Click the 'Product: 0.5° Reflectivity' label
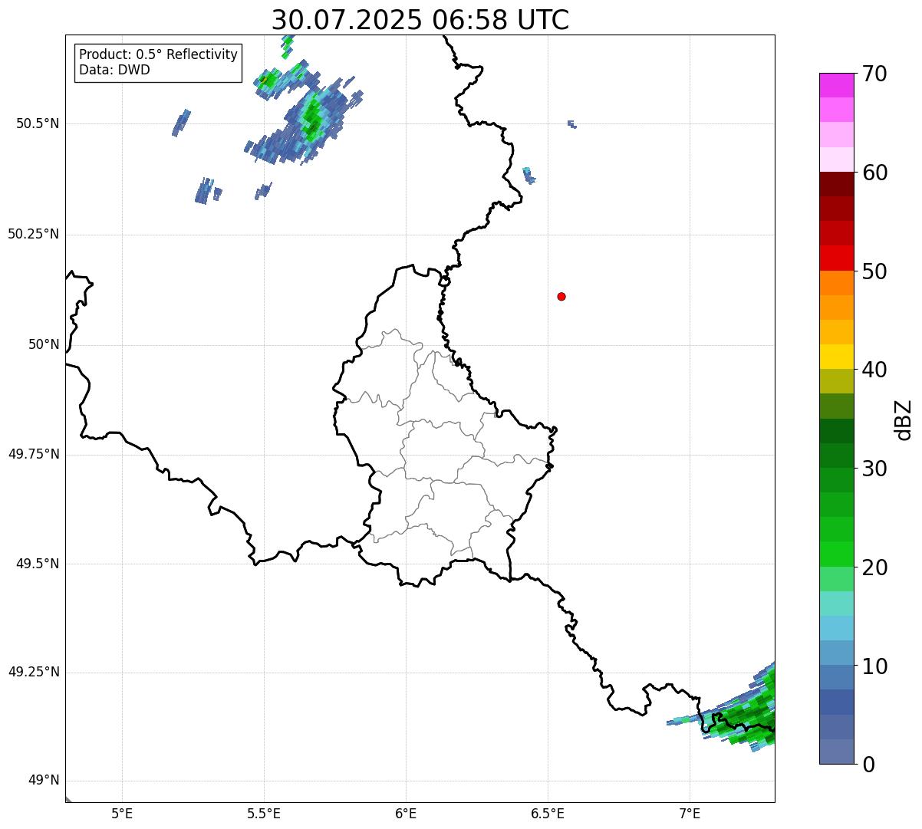 pyautogui.click(x=158, y=55)
